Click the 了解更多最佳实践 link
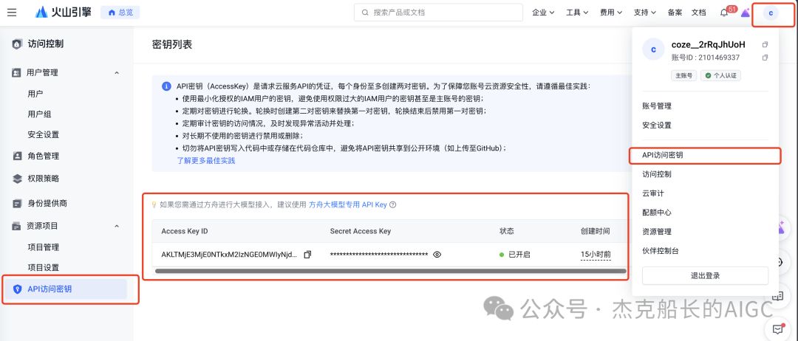798x341 pixels. click(205, 161)
